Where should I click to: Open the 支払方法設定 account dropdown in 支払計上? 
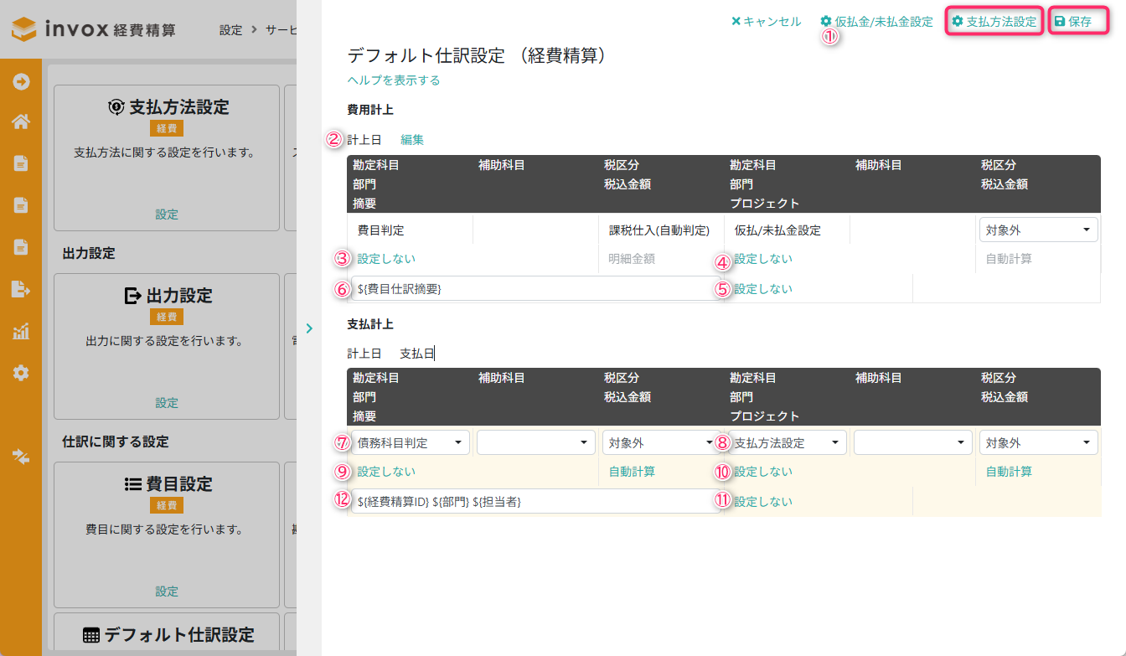[x=788, y=442]
